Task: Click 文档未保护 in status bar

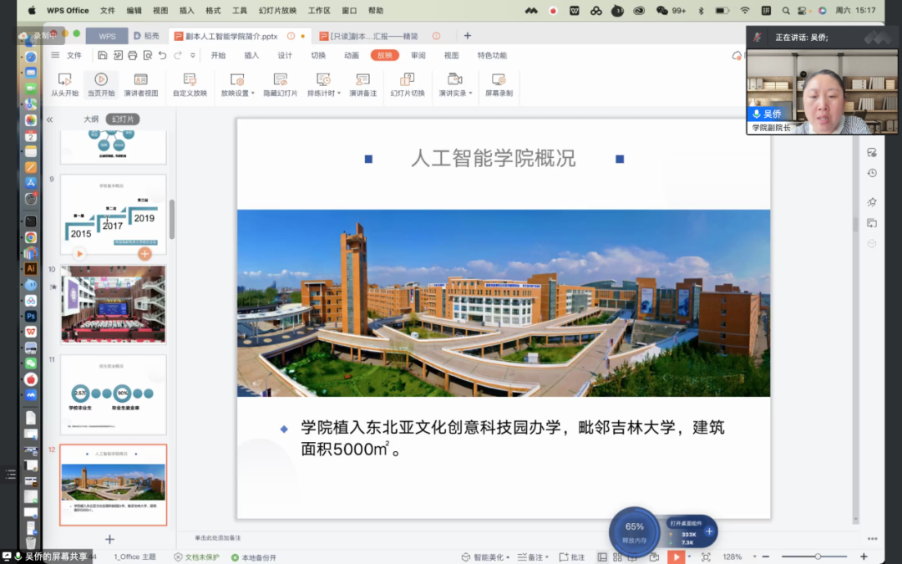Action: click(x=196, y=557)
